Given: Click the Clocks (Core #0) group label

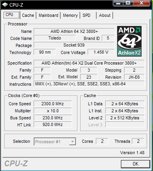Looking at the screenshot, I should [23, 95].
